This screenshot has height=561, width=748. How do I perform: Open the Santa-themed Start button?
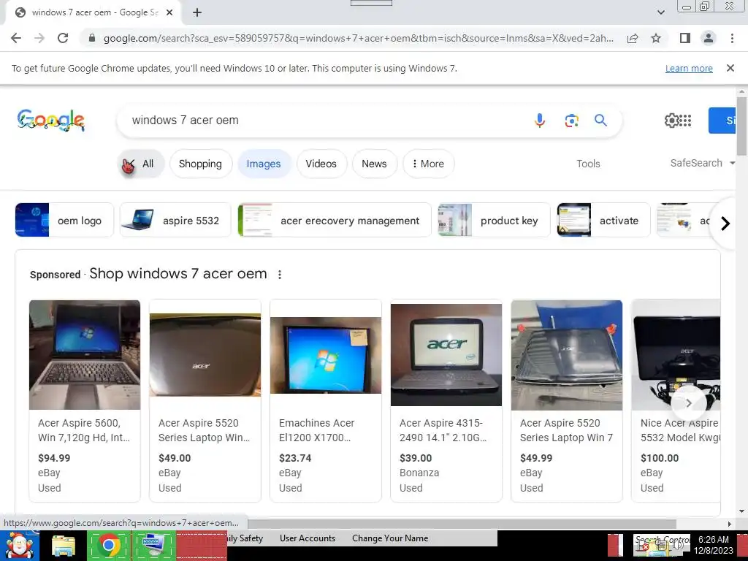(19, 545)
